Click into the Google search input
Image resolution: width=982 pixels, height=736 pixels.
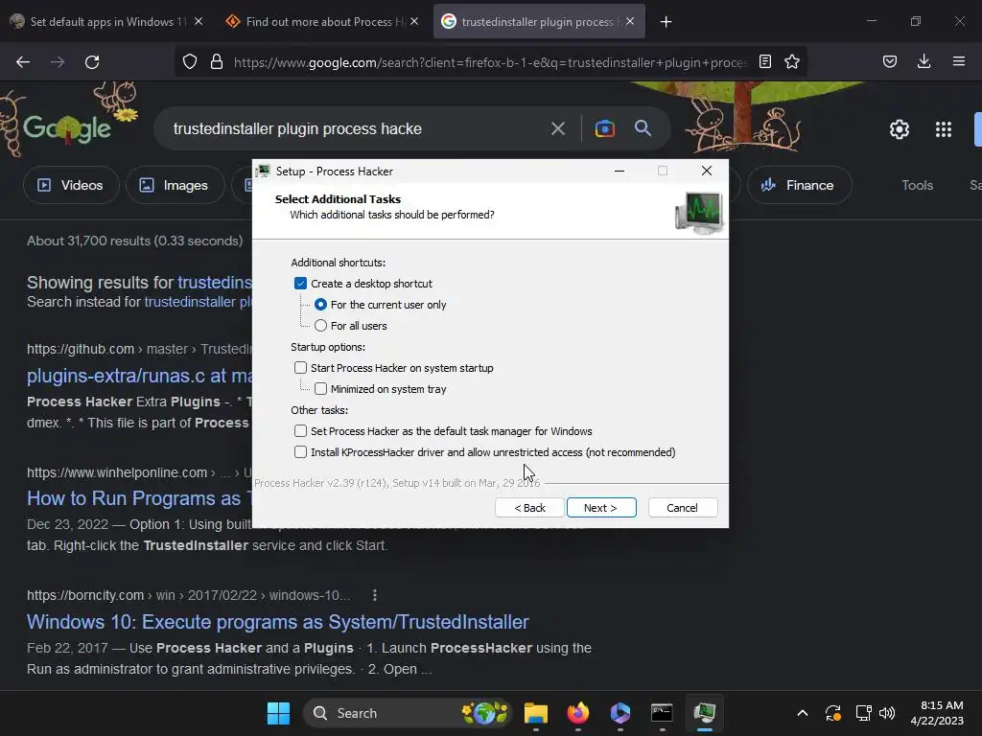point(357,129)
